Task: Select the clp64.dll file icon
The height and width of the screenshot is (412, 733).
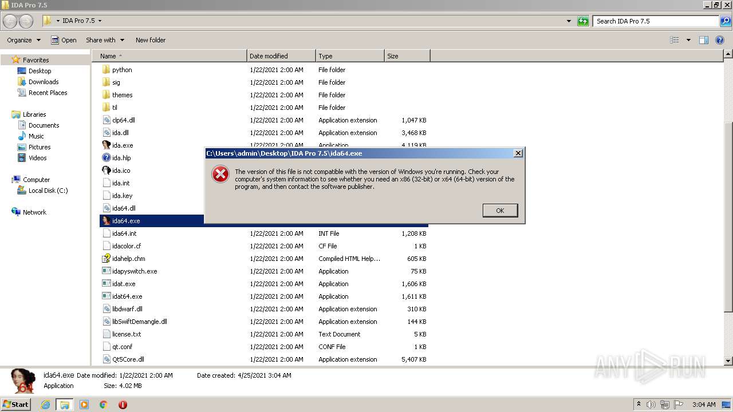Action: click(x=106, y=120)
